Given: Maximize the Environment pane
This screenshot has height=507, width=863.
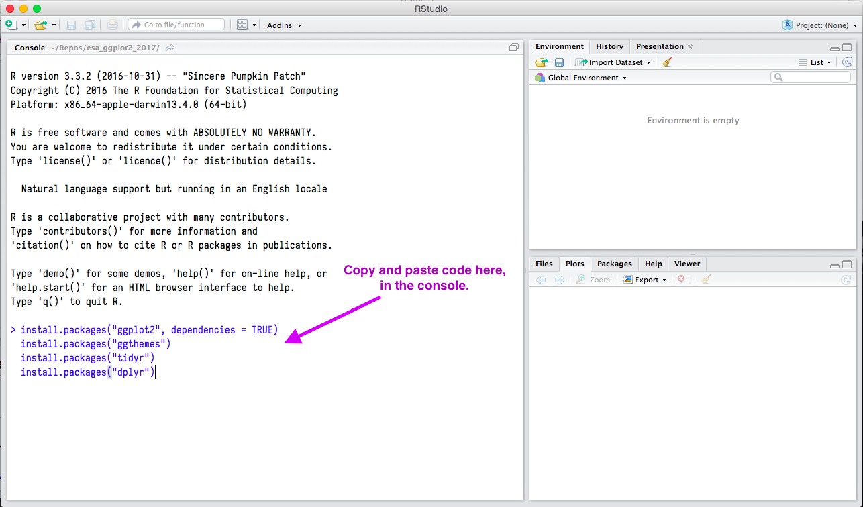Looking at the screenshot, I should pyautogui.click(x=847, y=47).
